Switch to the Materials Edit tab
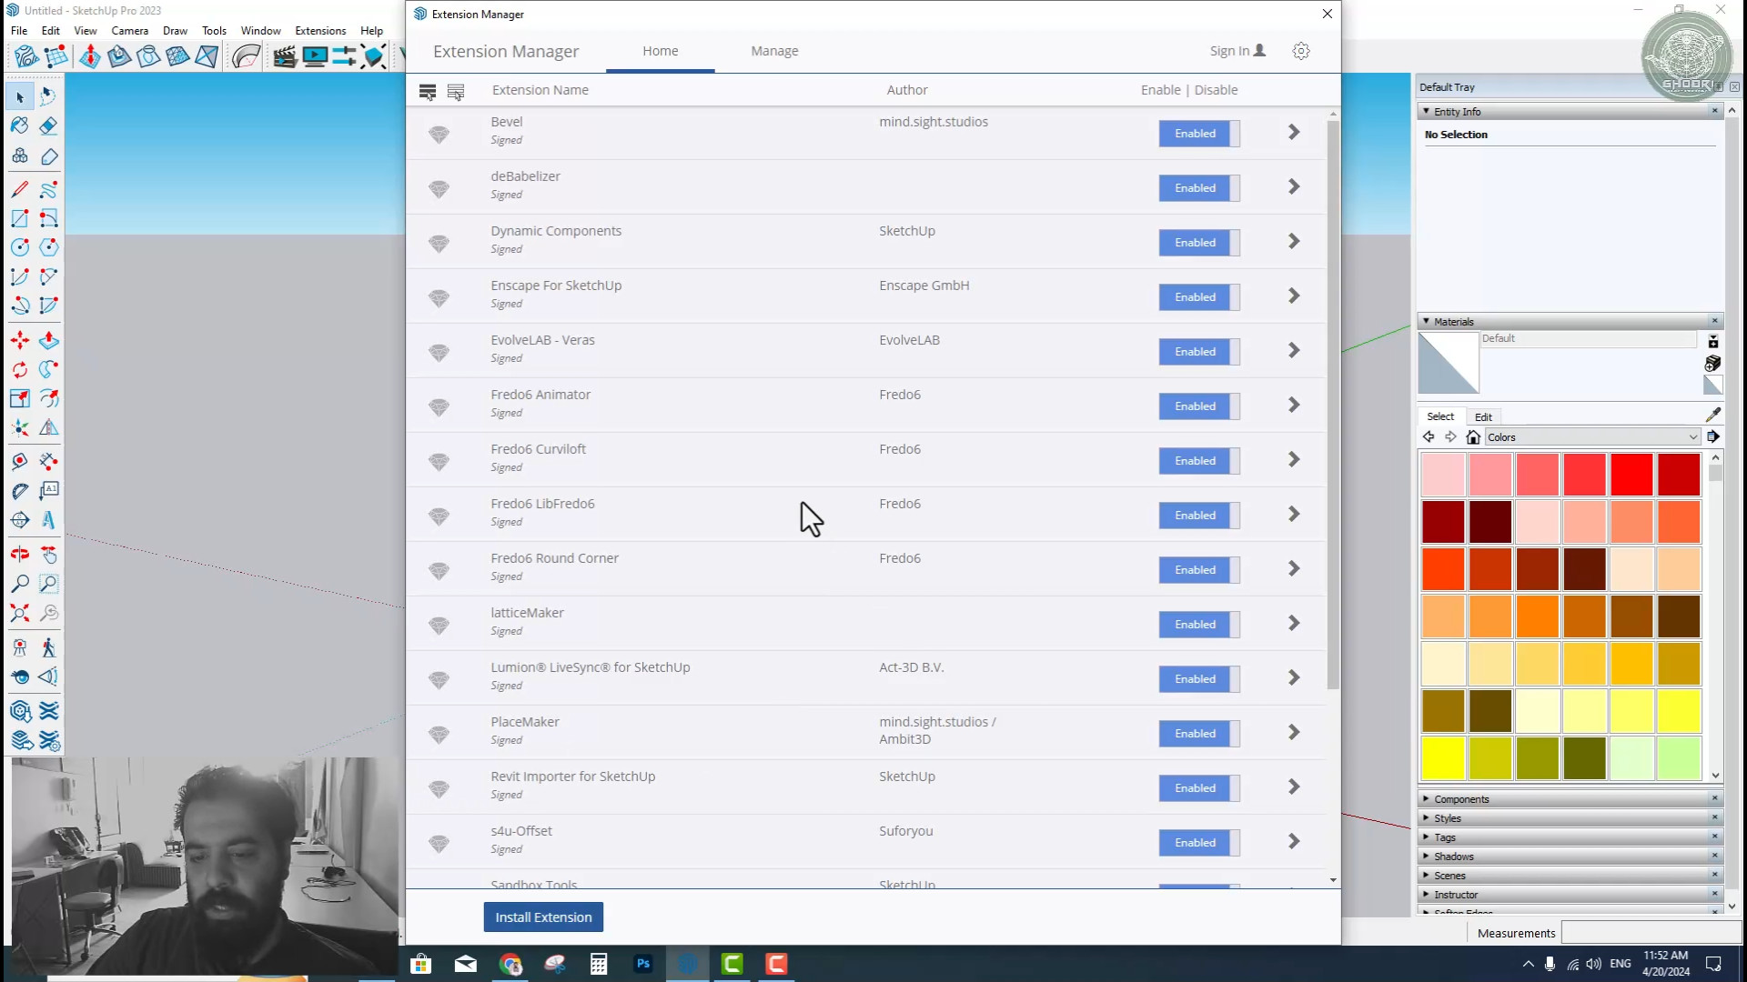 coord(1483,416)
